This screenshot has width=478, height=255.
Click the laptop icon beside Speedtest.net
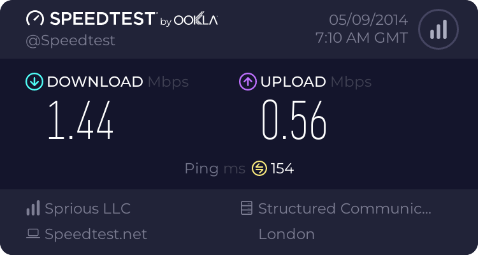[x=33, y=234]
